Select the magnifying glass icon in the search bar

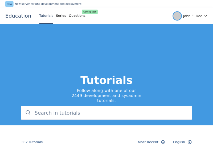click(x=28, y=113)
